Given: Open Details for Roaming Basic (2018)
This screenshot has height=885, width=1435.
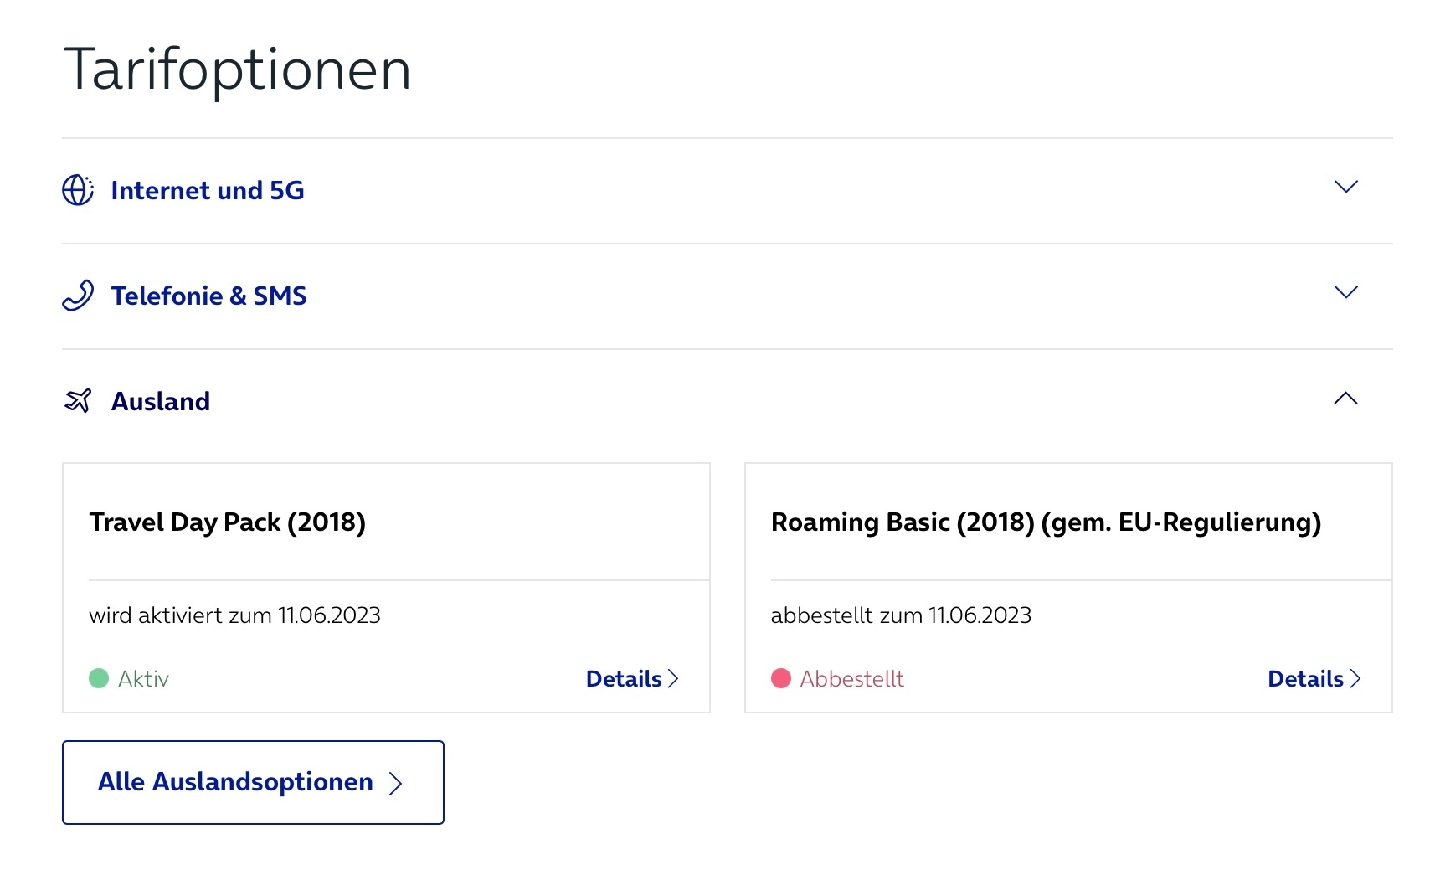Looking at the screenshot, I should (1314, 678).
